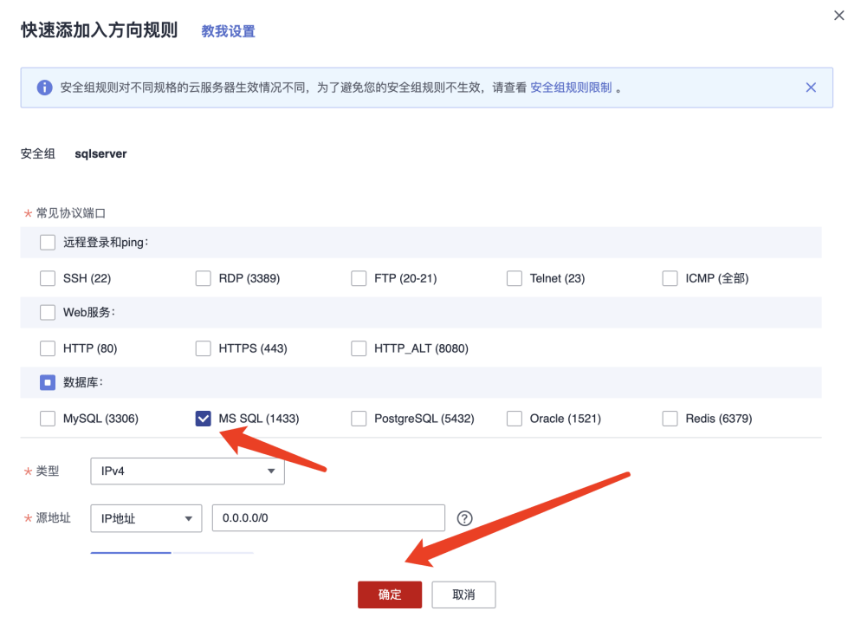
Task: Click the horizontal scrollbar below source address
Action: 131,552
